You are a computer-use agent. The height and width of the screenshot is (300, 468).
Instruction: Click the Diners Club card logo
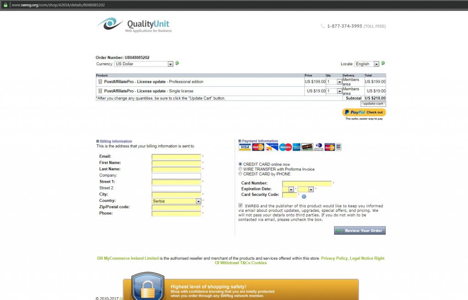coord(319,147)
